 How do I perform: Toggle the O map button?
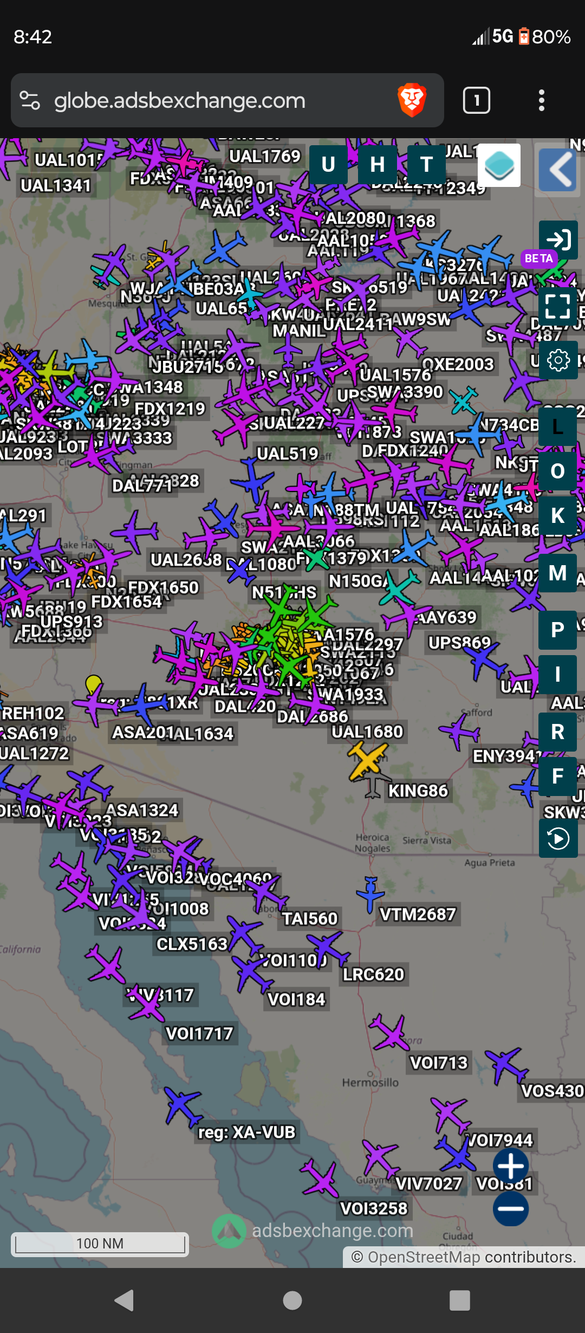557,471
